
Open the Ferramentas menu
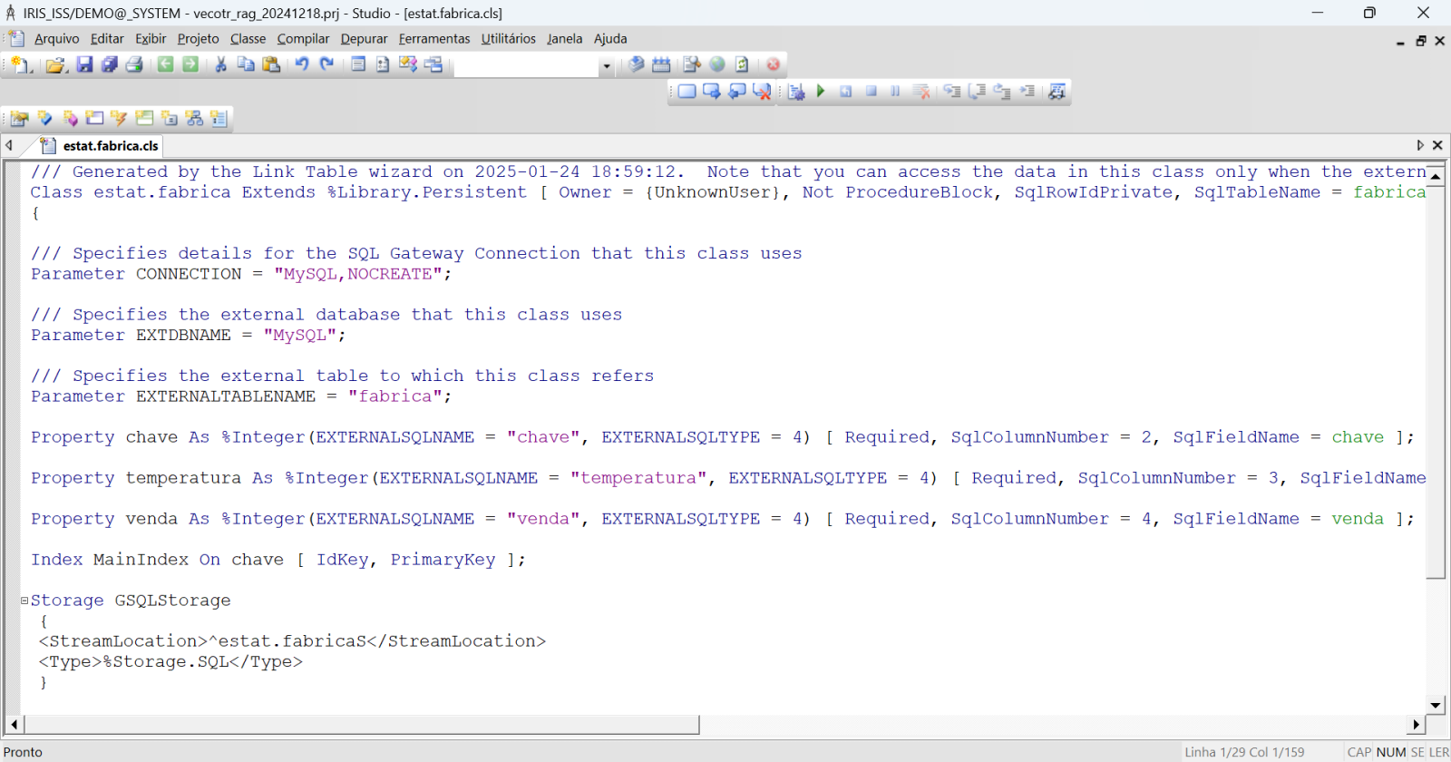tap(433, 38)
